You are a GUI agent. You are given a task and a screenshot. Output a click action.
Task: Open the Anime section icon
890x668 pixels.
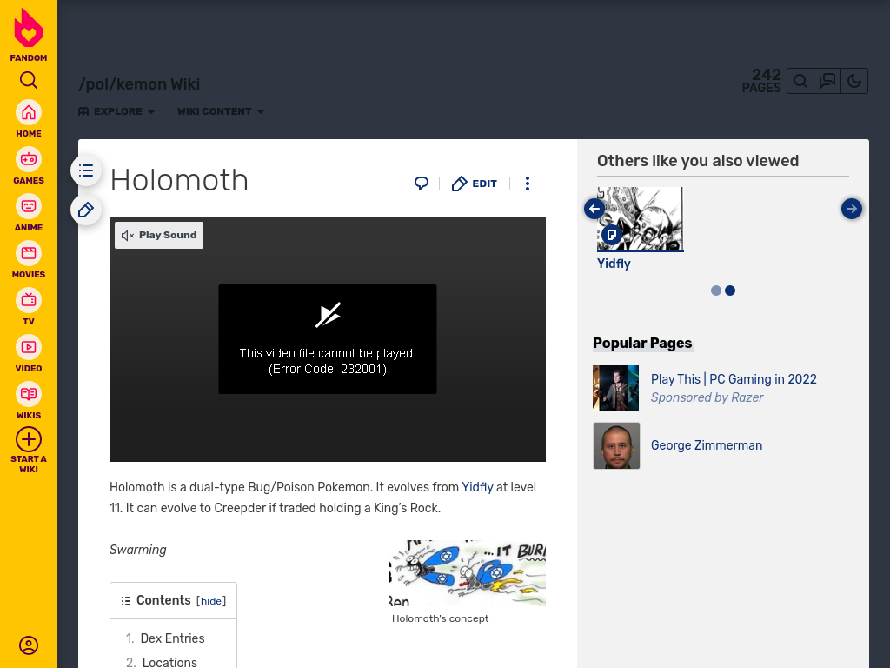pyautogui.click(x=29, y=207)
